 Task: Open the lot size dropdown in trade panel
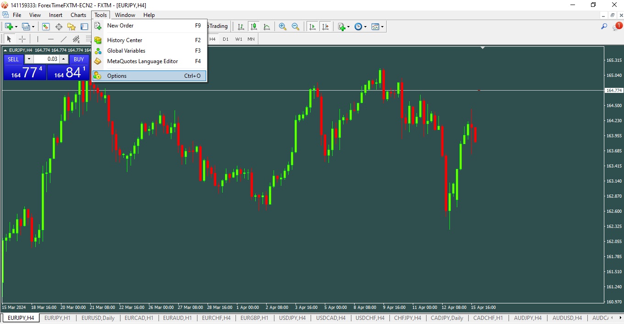28,59
